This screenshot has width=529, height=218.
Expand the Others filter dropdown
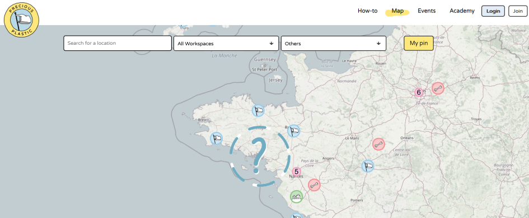[333, 44]
